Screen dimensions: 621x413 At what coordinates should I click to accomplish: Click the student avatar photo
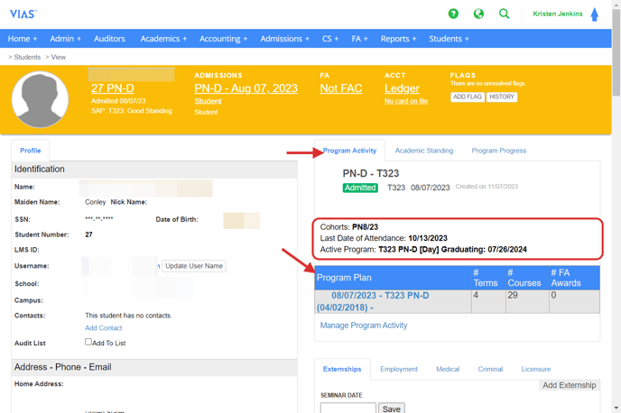coord(40,98)
